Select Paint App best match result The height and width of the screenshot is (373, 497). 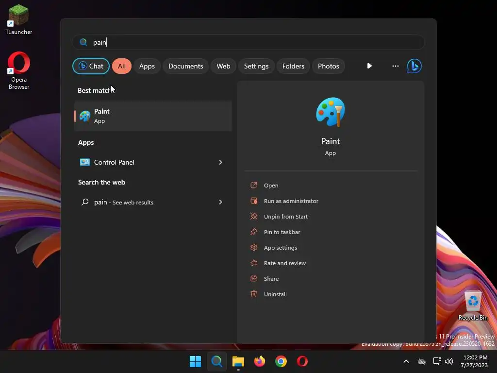153,116
